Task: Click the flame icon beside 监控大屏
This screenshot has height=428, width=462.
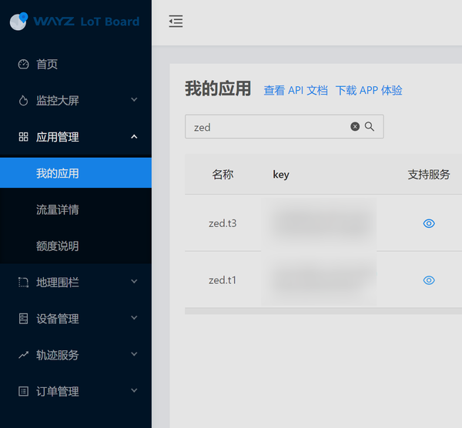Action: click(x=23, y=100)
